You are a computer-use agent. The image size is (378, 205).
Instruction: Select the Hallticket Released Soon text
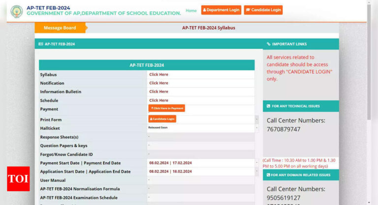[158, 127]
